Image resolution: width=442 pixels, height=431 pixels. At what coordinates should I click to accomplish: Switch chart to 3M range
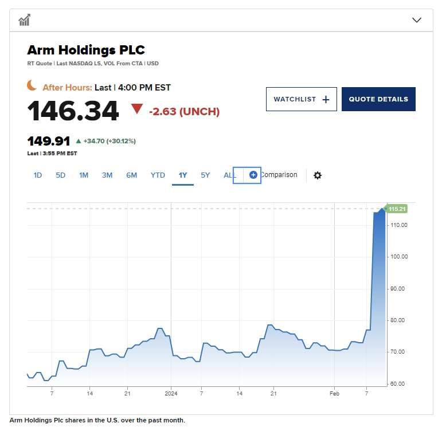[107, 175]
